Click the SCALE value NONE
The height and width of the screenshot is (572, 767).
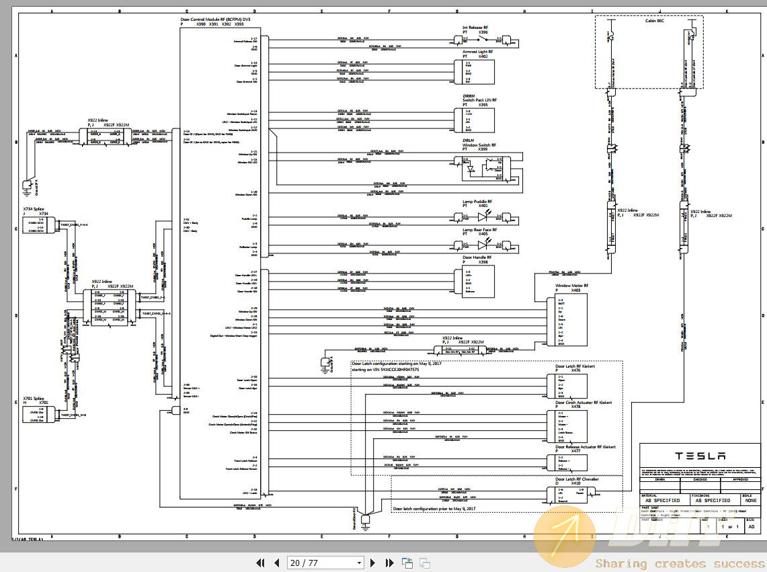pyautogui.click(x=751, y=501)
